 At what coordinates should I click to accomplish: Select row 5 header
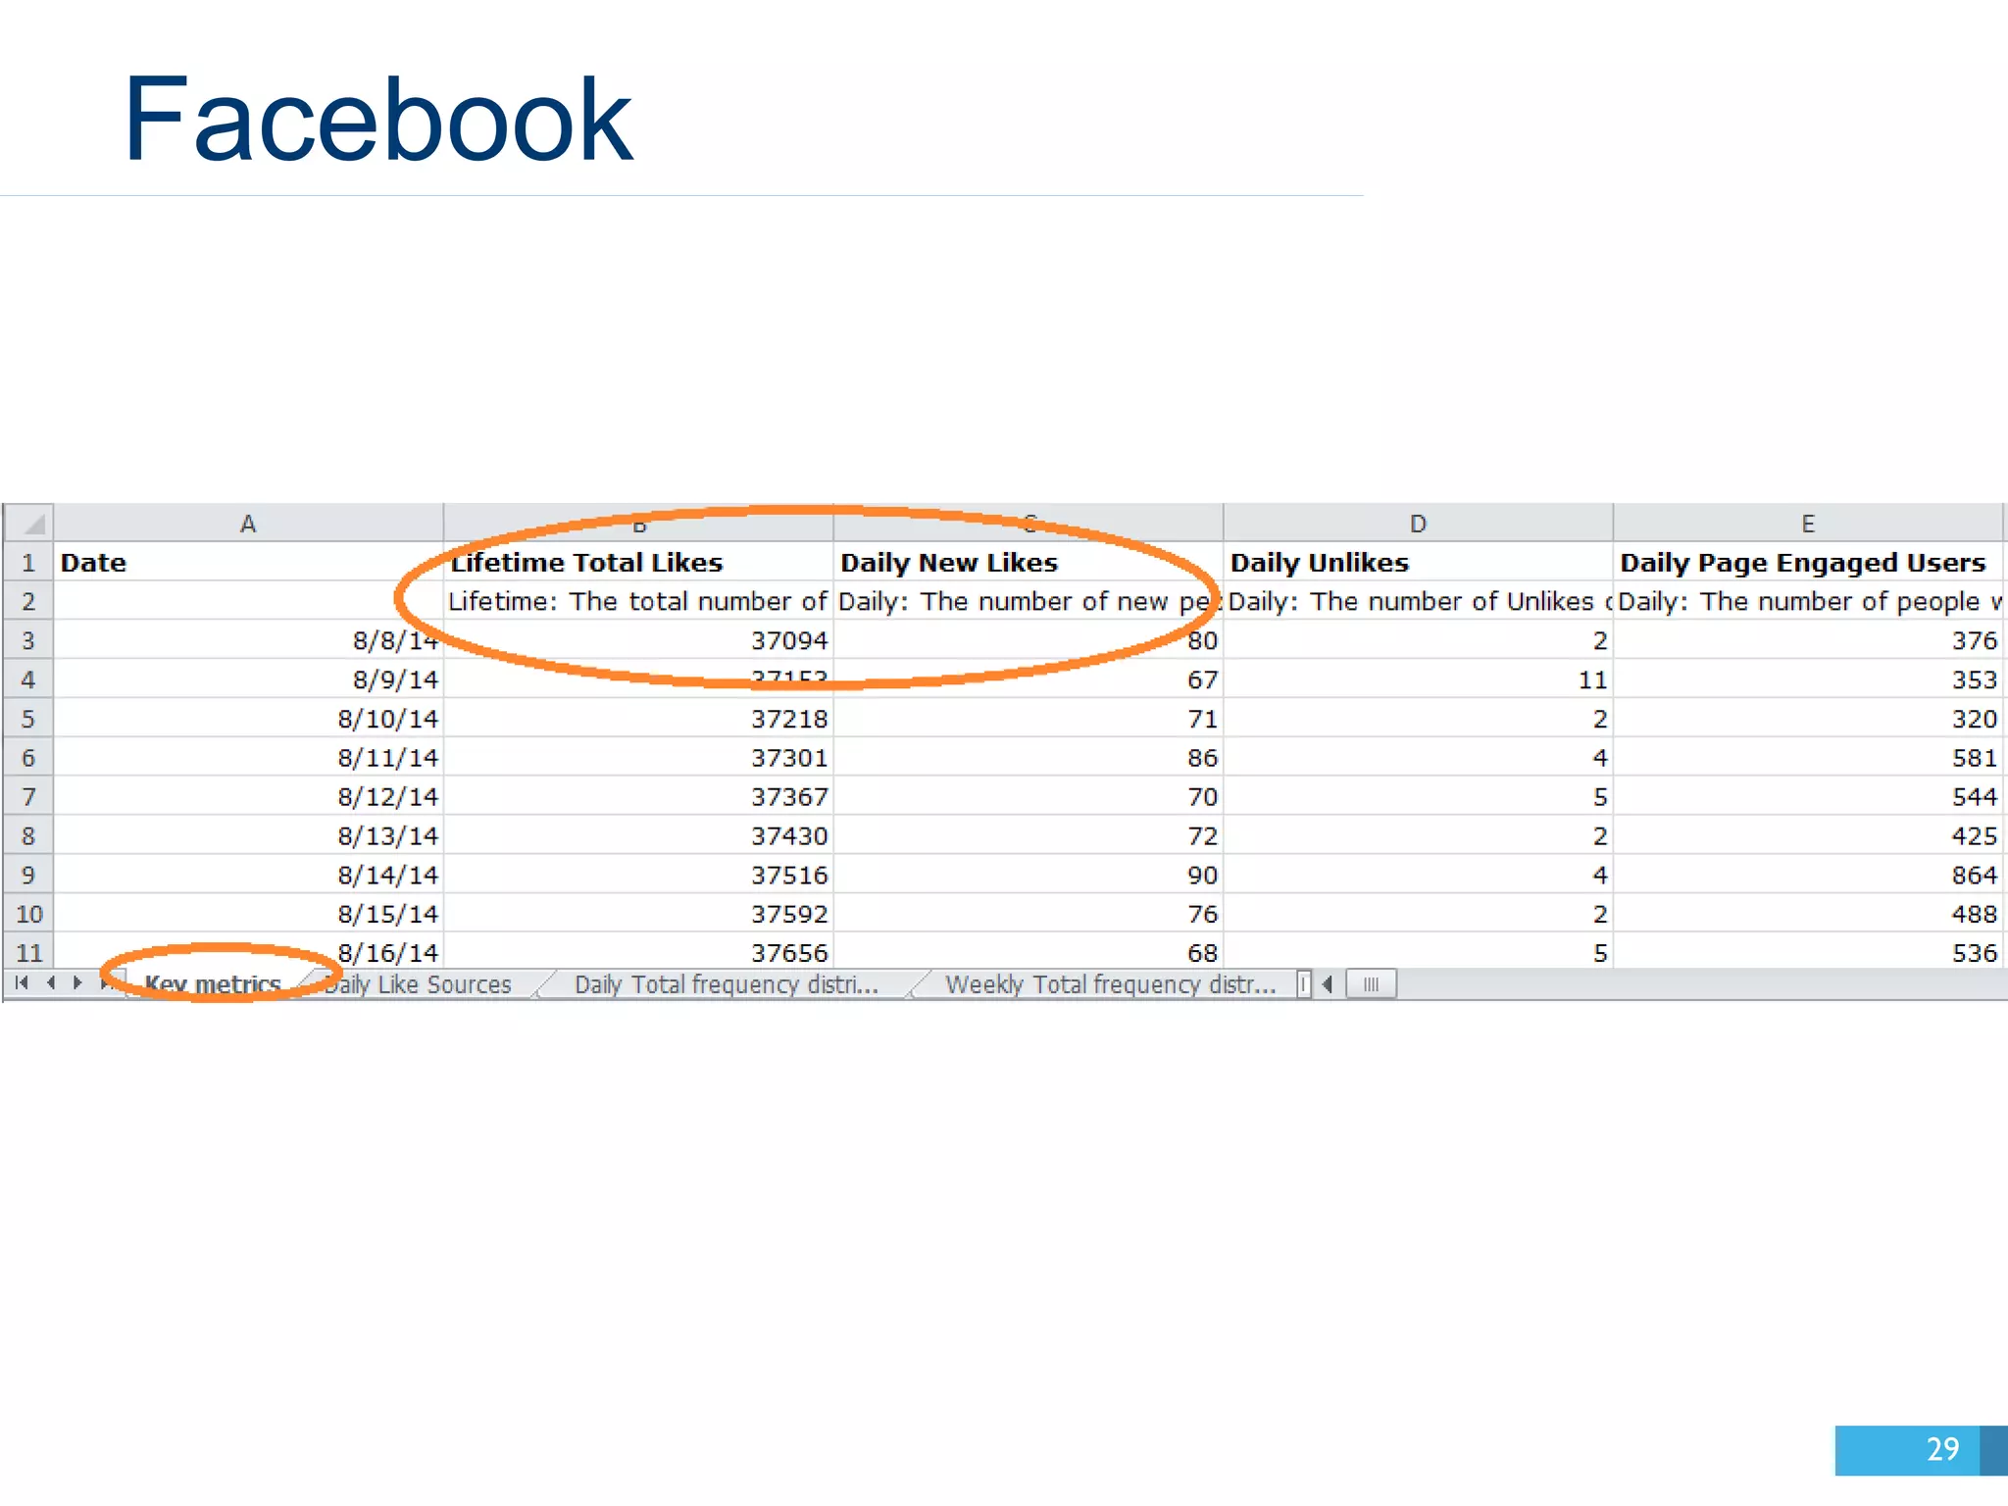28,719
